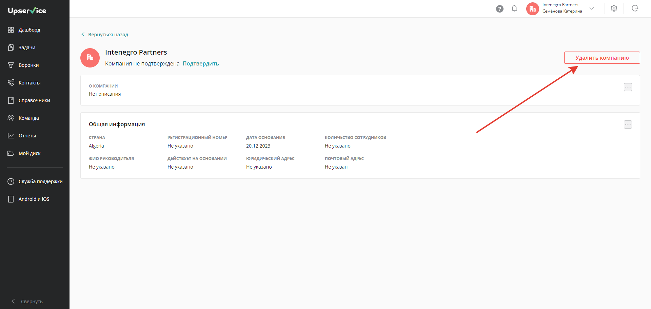Click the value under Юридический адрес
The image size is (651, 309).
pyautogui.click(x=259, y=167)
